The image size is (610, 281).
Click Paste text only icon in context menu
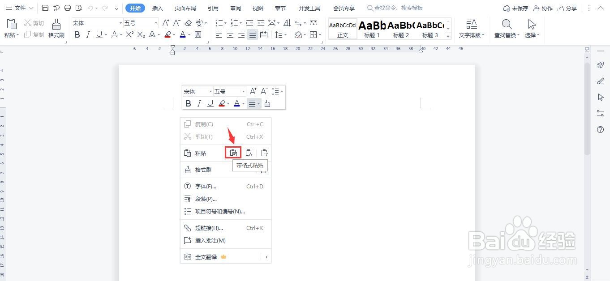point(249,153)
